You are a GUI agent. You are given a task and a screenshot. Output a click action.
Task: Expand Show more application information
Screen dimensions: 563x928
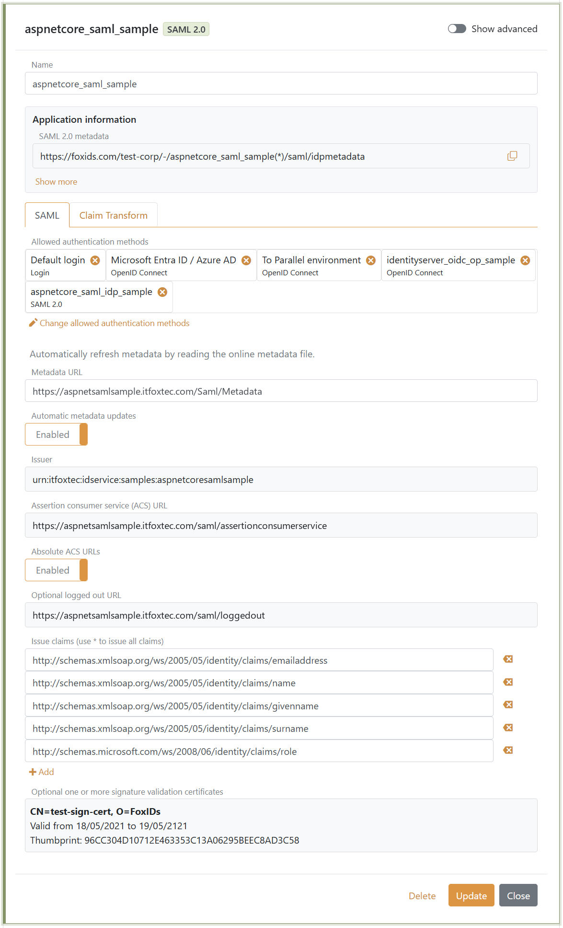[56, 182]
